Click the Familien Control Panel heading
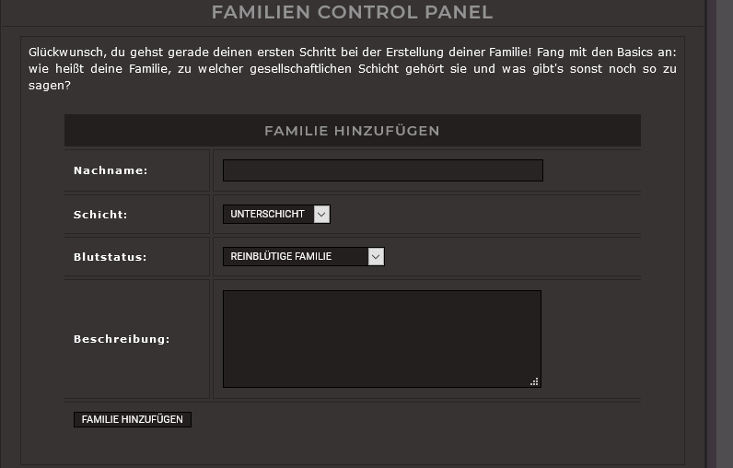 click(352, 12)
